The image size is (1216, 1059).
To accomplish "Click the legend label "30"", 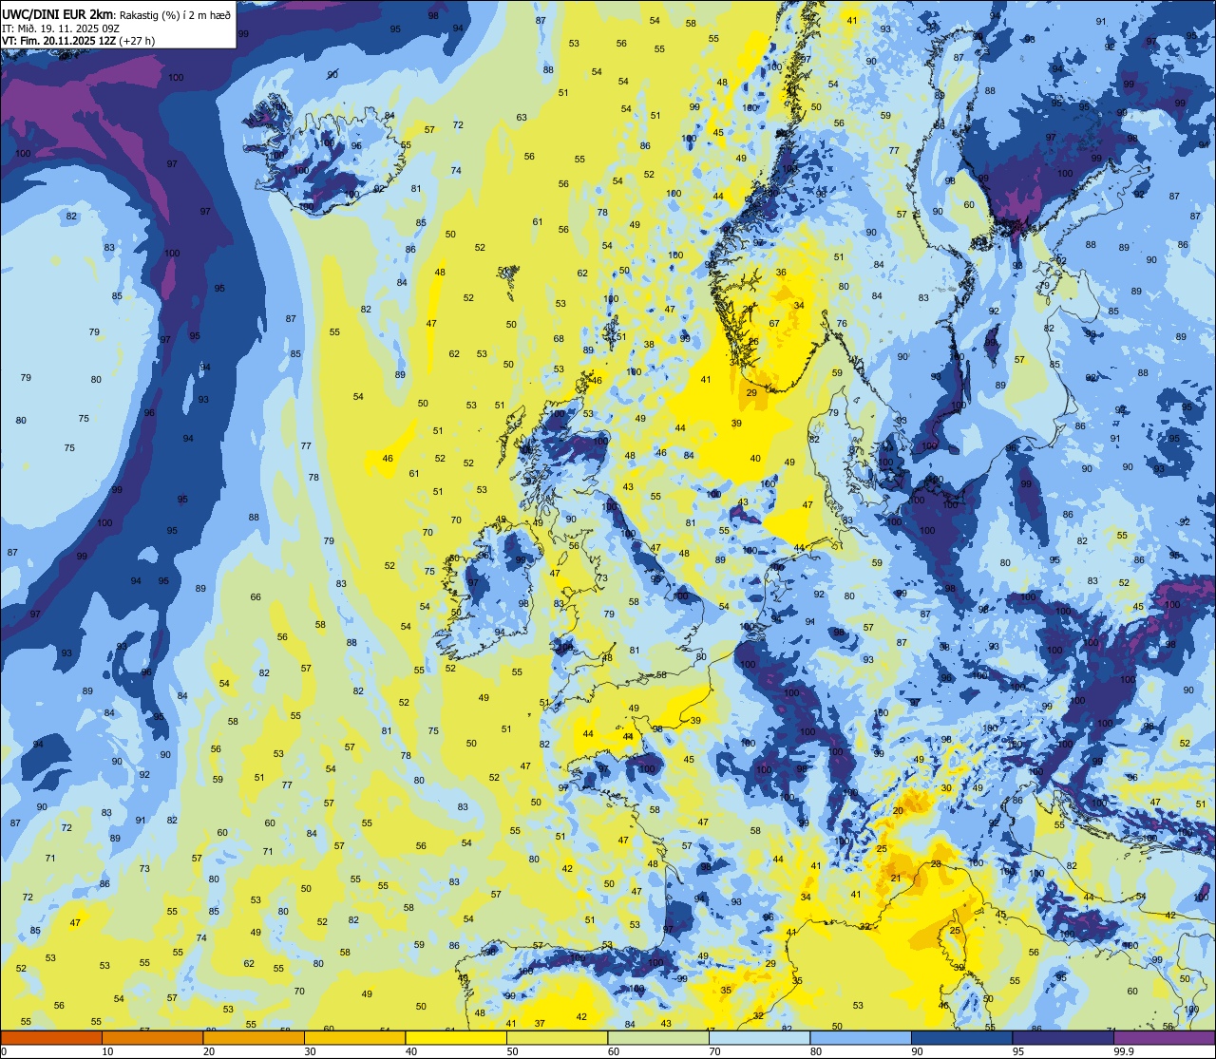I will click(x=310, y=1051).
